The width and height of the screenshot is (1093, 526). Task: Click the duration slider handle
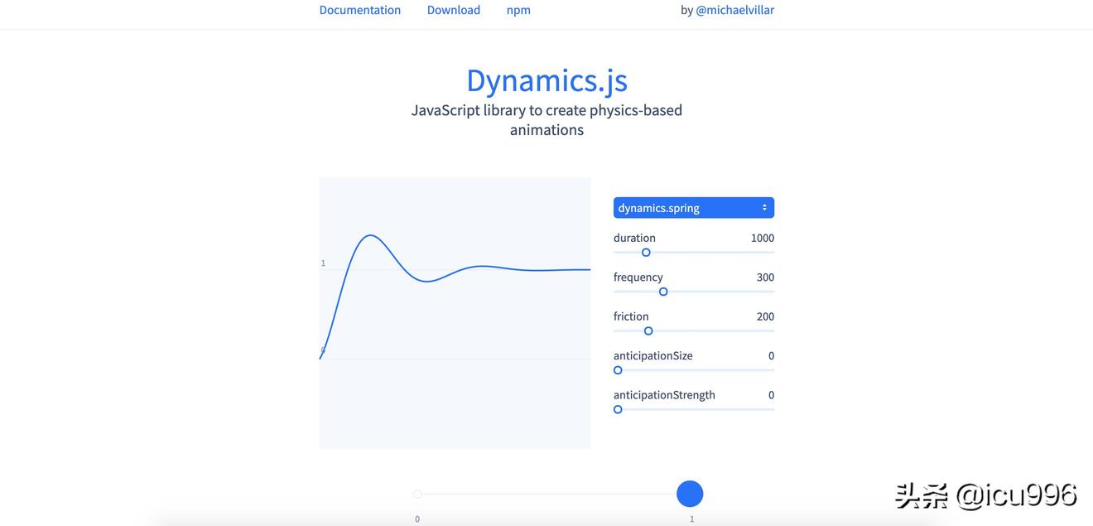[646, 253]
